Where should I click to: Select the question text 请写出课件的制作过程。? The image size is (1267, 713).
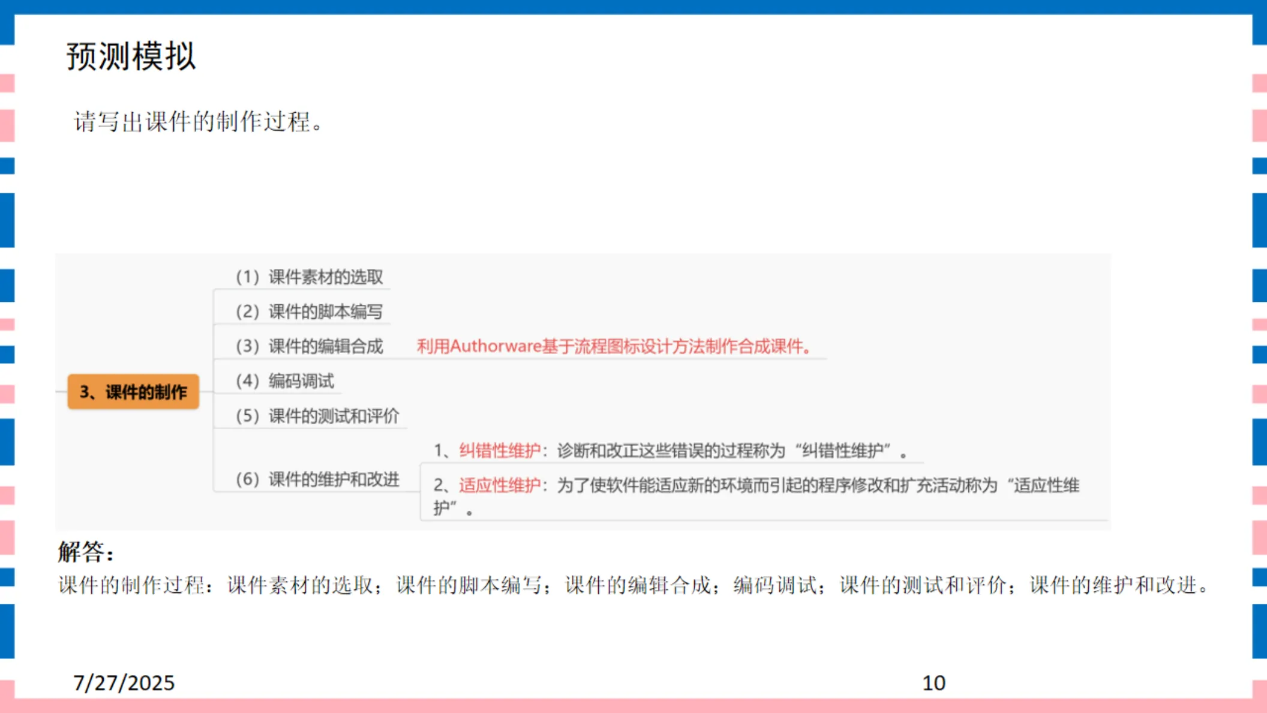point(199,122)
